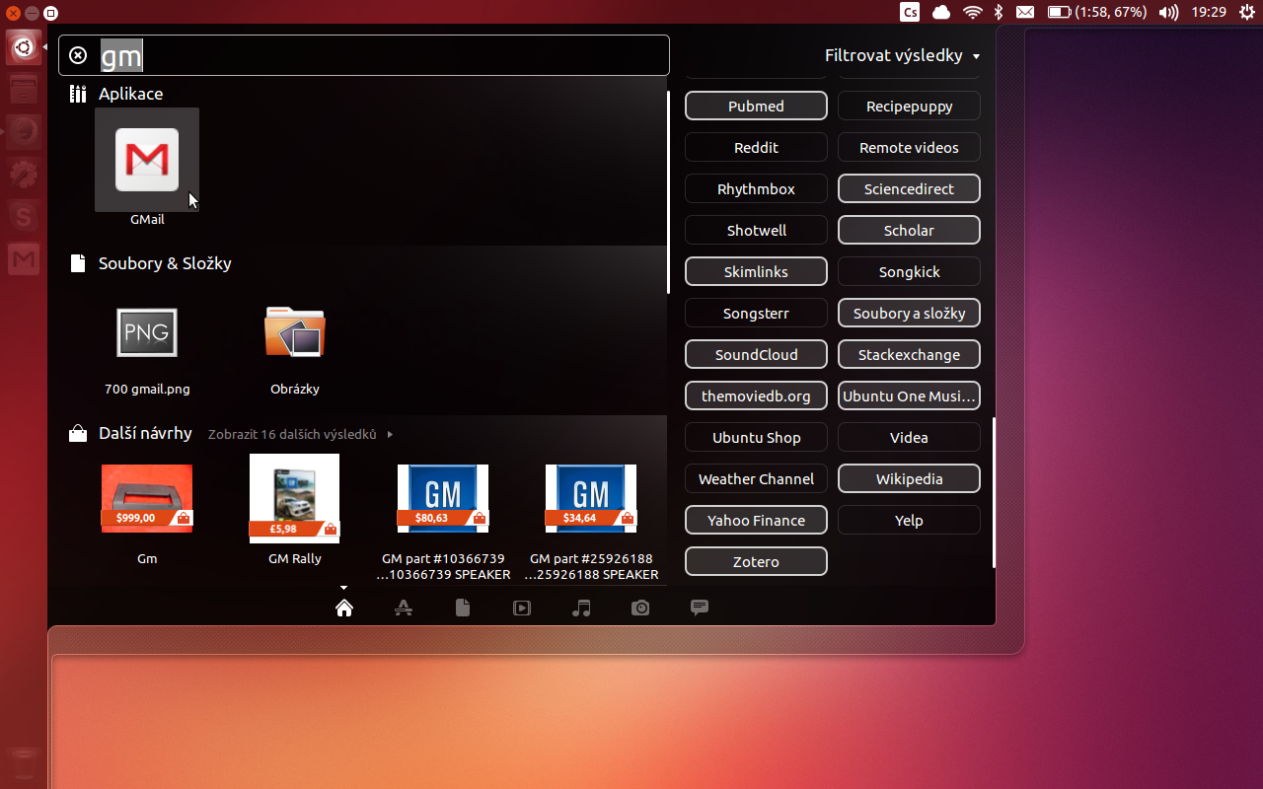Toggle the Songkick filter

click(909, 271)
